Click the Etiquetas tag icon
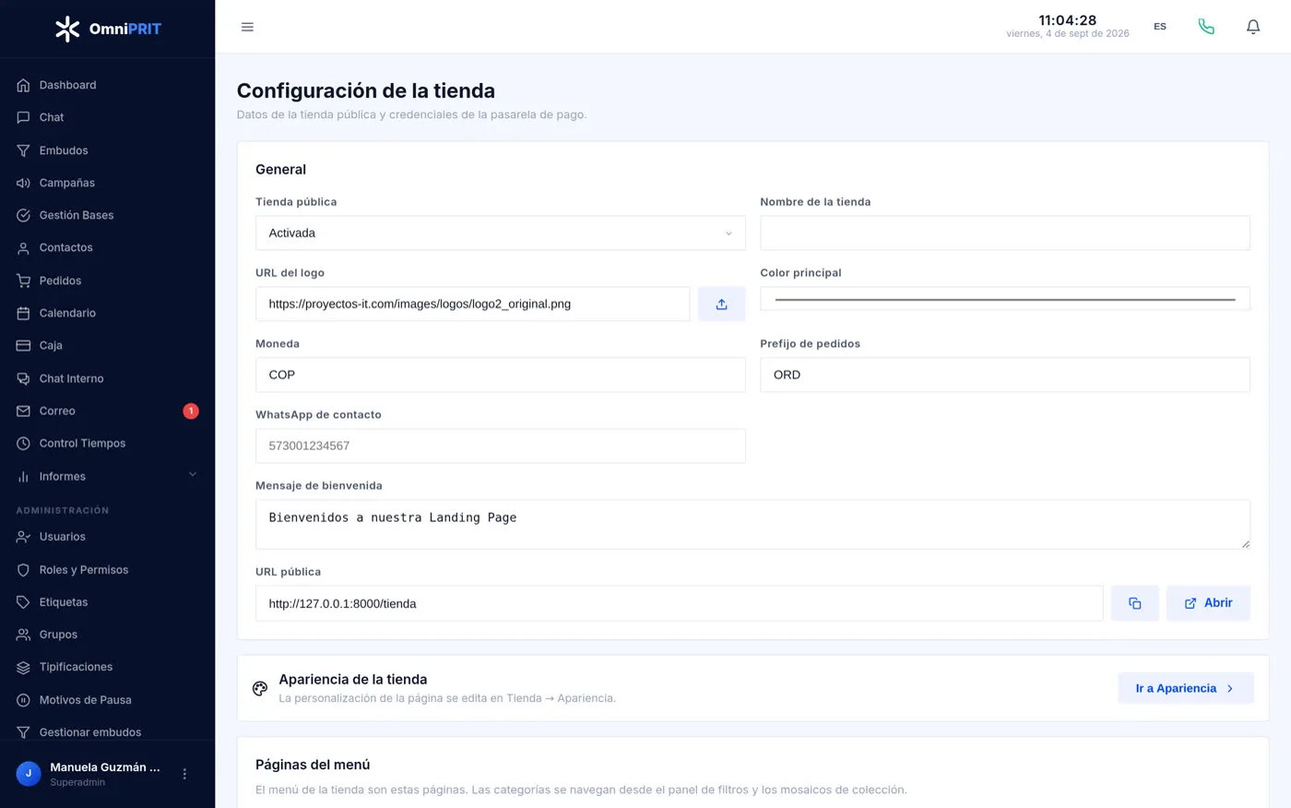The height and width of the screenshot is (808, 1291). 24,602
